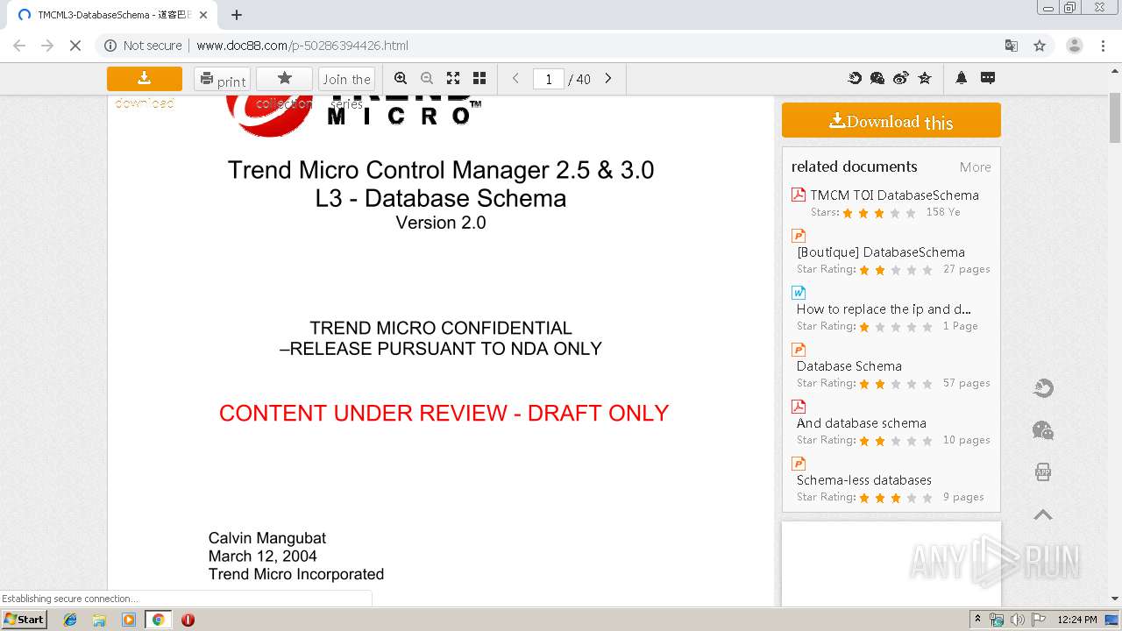Open the messages chat icon in toolbar
The width and height of the screenshot is (1122, 631).
tap(988, 78)
